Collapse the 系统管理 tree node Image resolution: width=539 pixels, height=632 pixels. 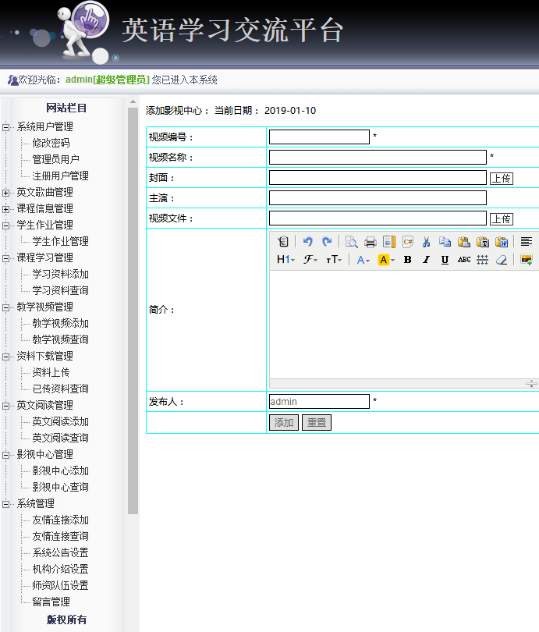[5, 504]
